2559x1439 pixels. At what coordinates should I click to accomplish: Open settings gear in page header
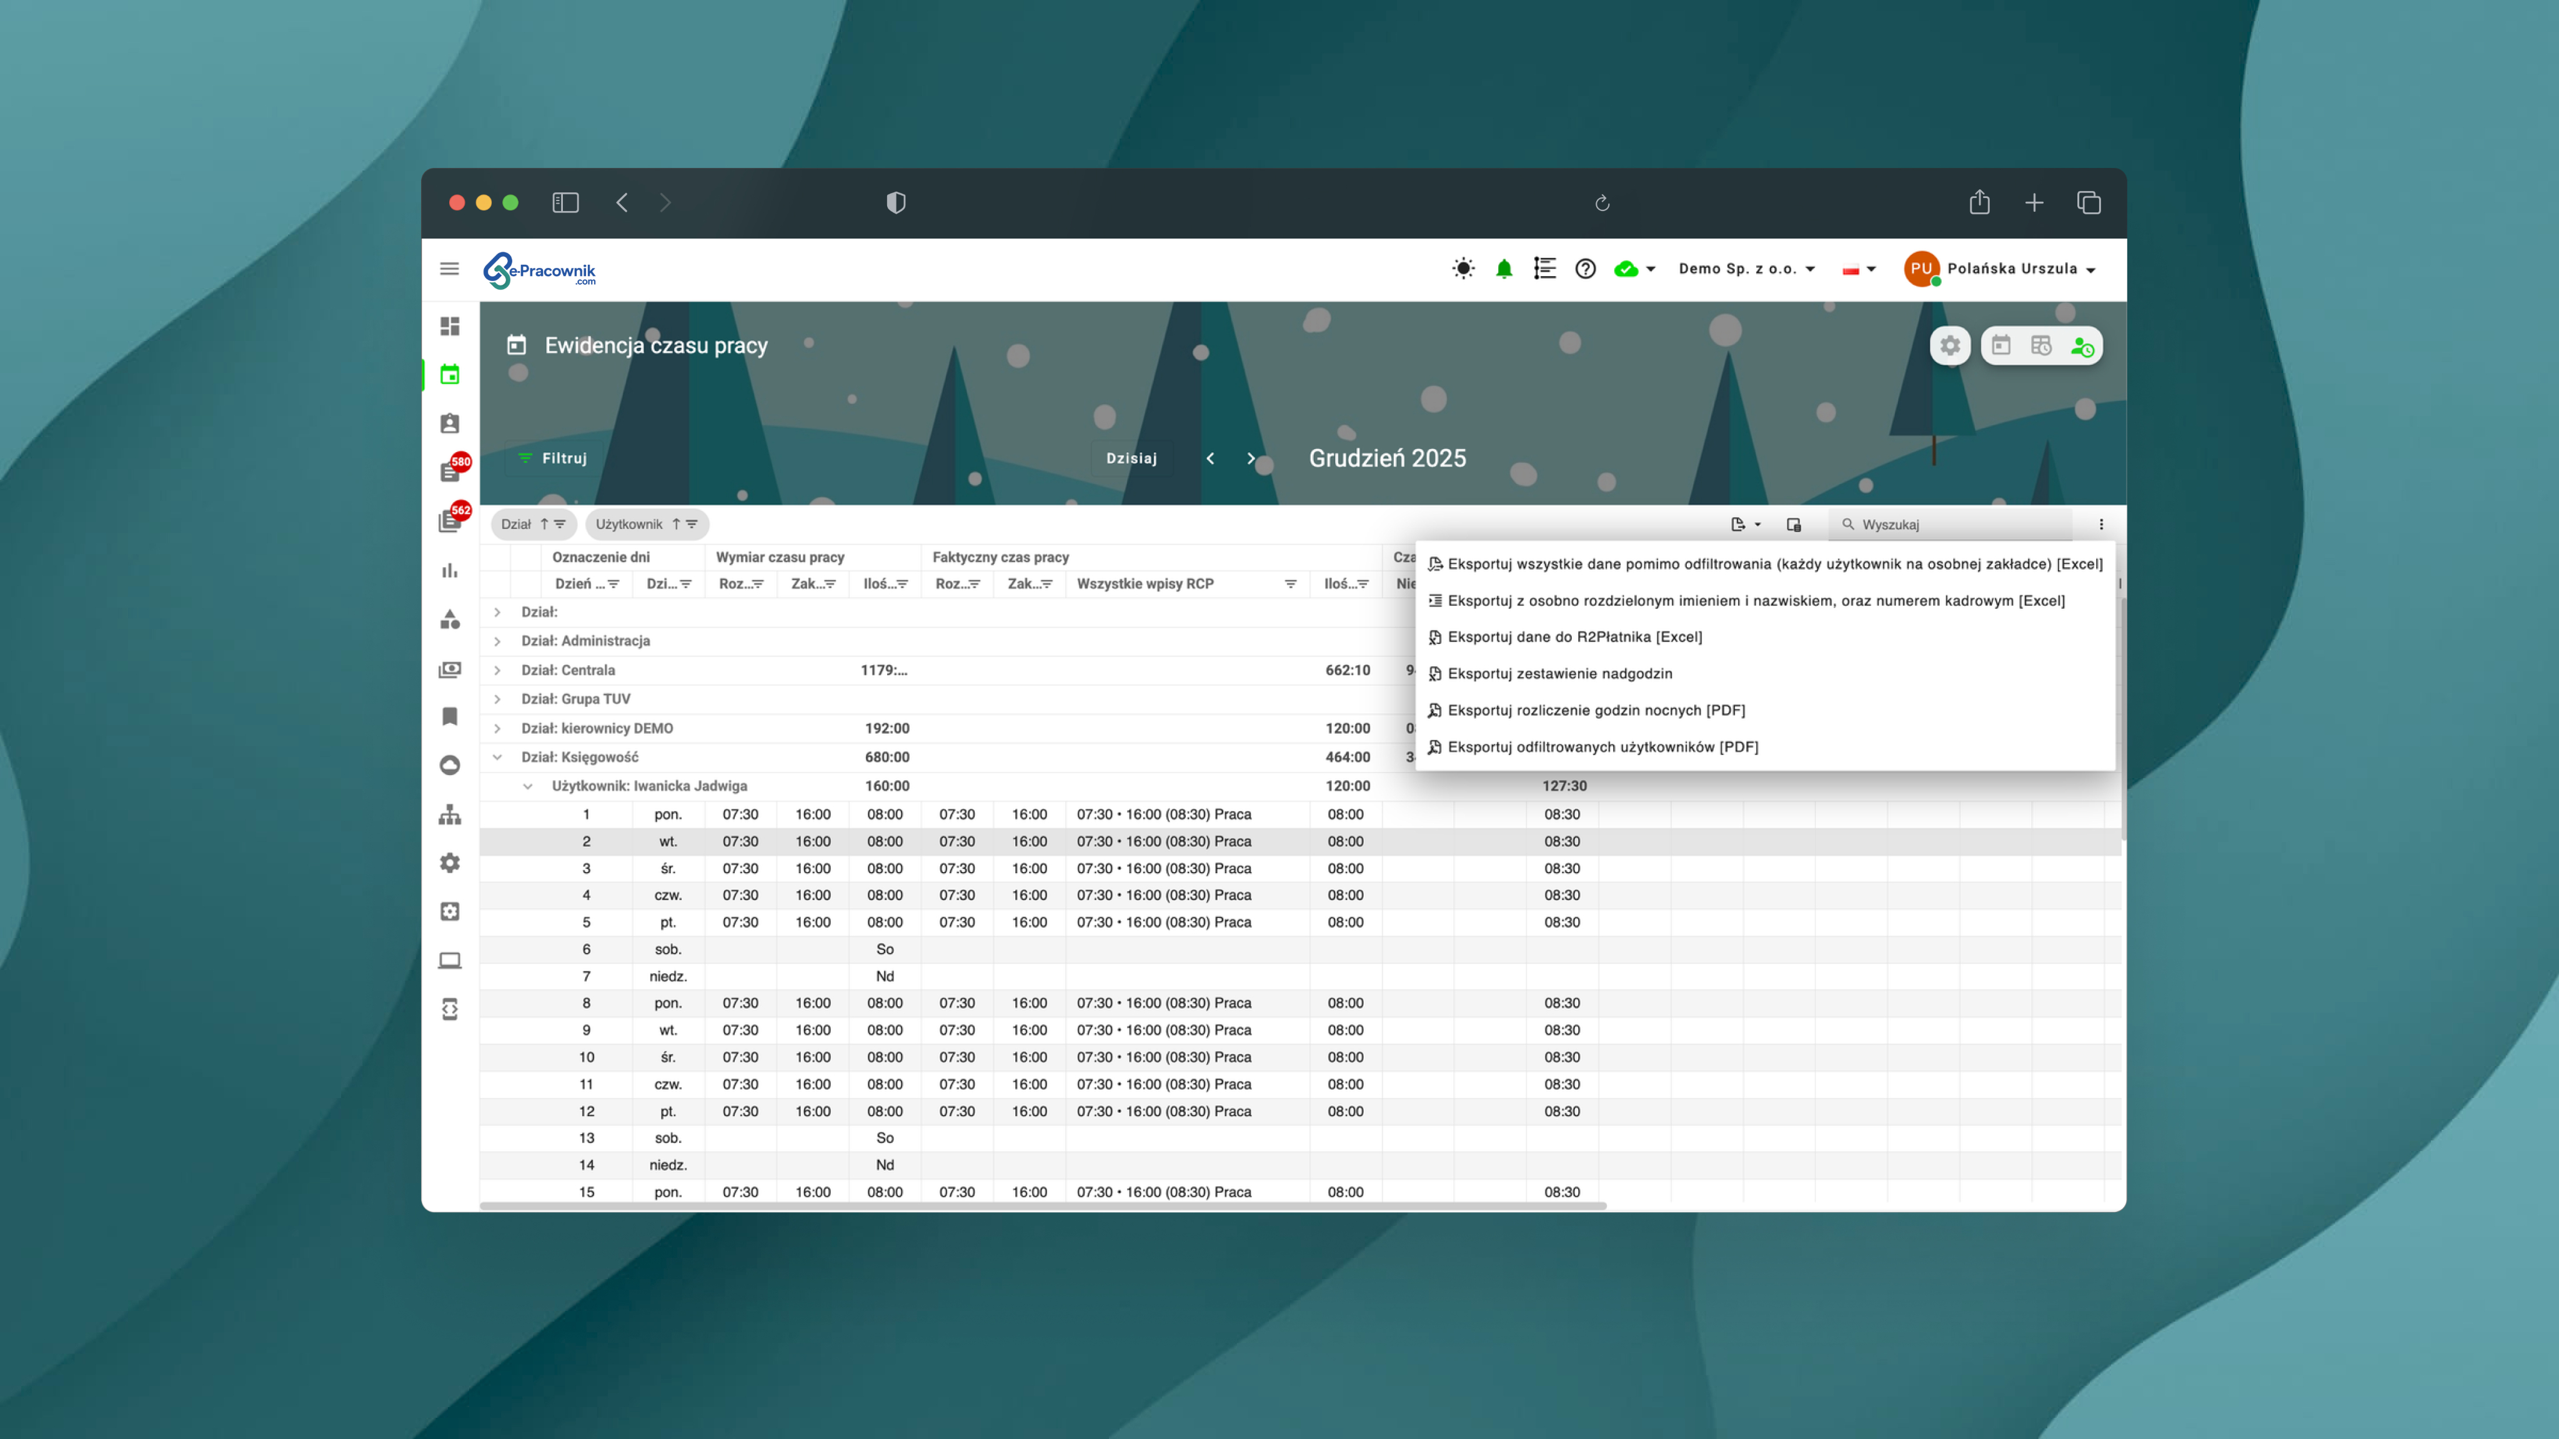point(1950,345)
